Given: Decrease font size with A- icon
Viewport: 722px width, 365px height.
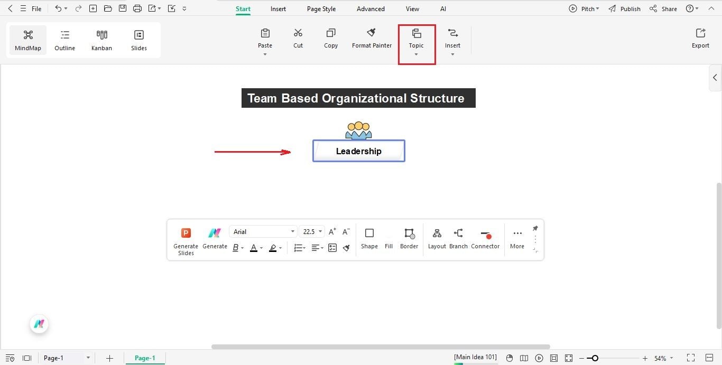Looking at the screenshot, I should coord(346,231).
